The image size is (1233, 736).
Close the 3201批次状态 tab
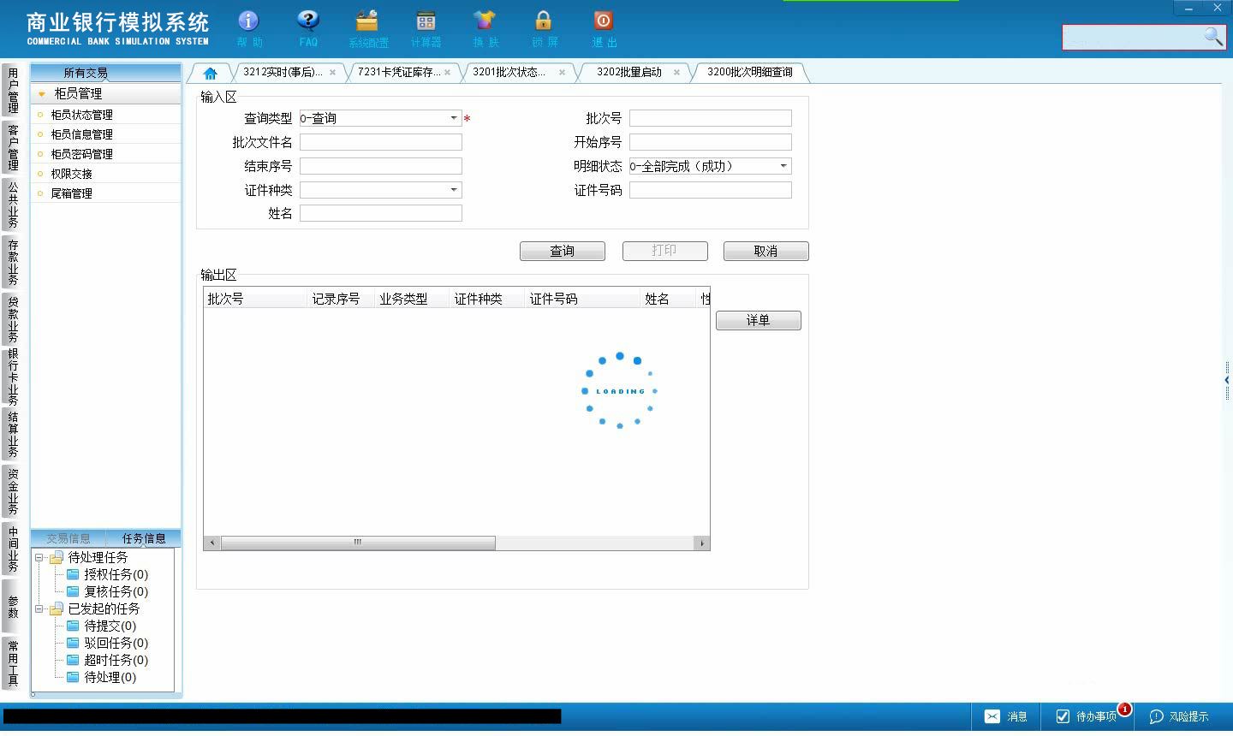[x=562, y=73]
